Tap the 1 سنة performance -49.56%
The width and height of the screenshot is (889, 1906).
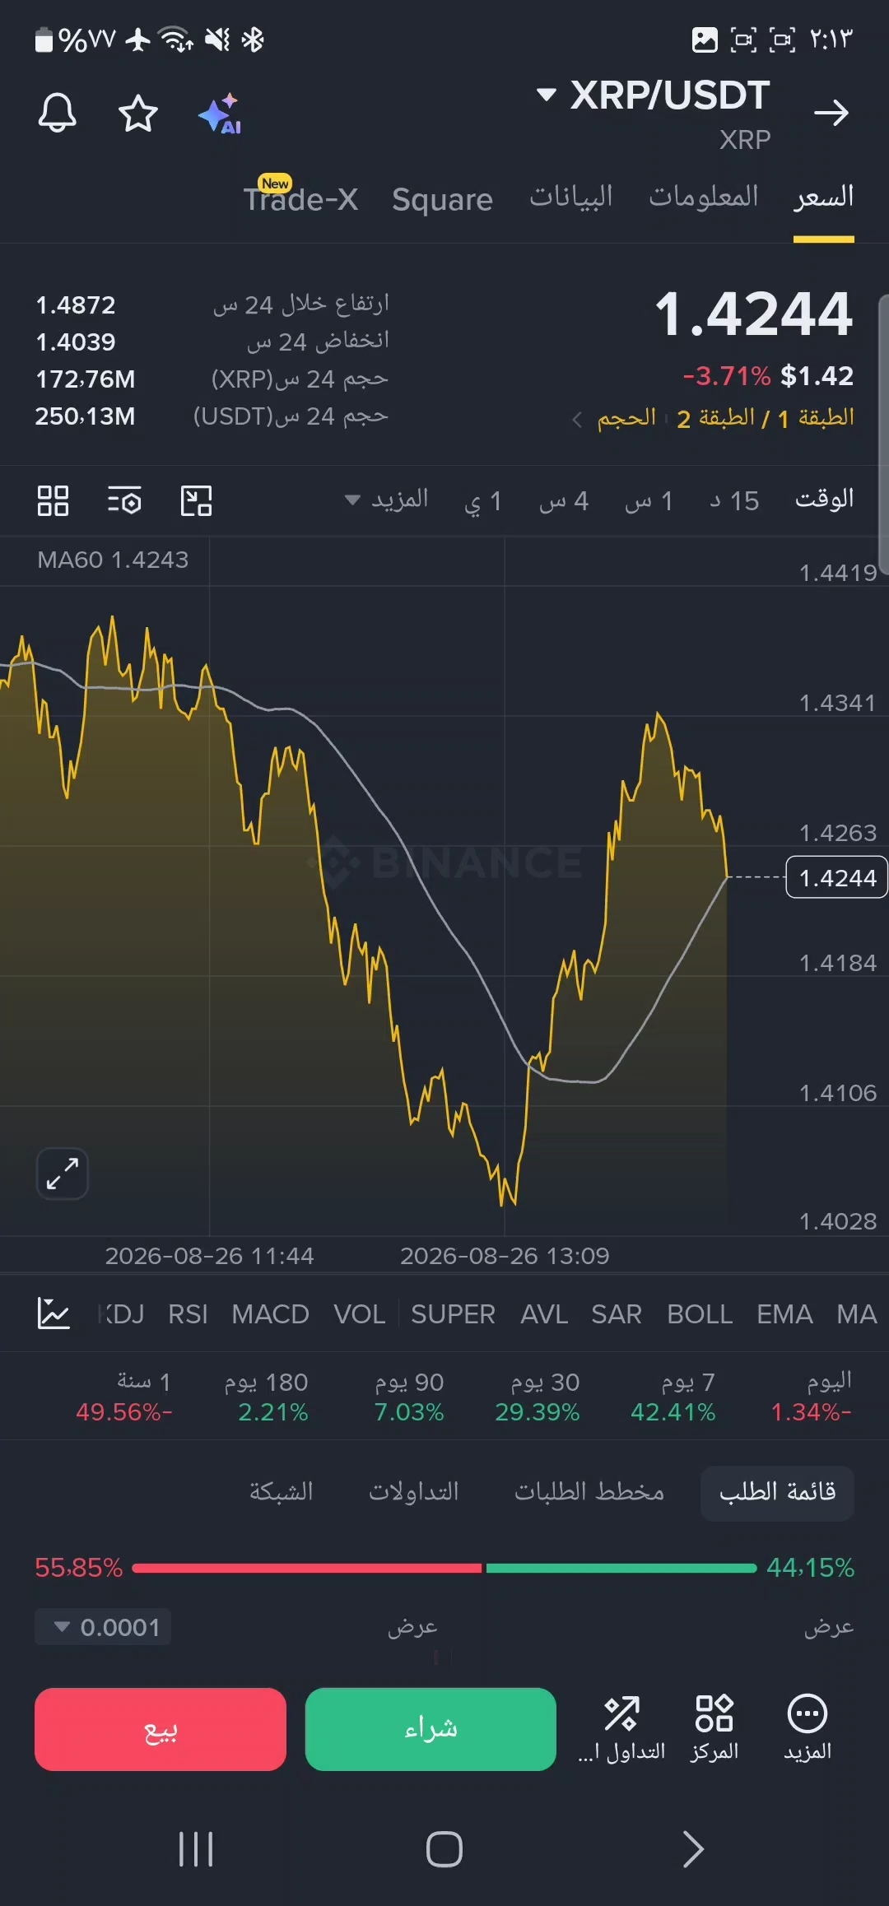click(124, 1397)
